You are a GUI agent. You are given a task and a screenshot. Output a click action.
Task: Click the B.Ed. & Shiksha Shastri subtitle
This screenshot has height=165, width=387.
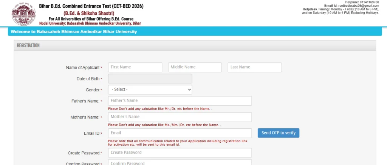point(89,13)
